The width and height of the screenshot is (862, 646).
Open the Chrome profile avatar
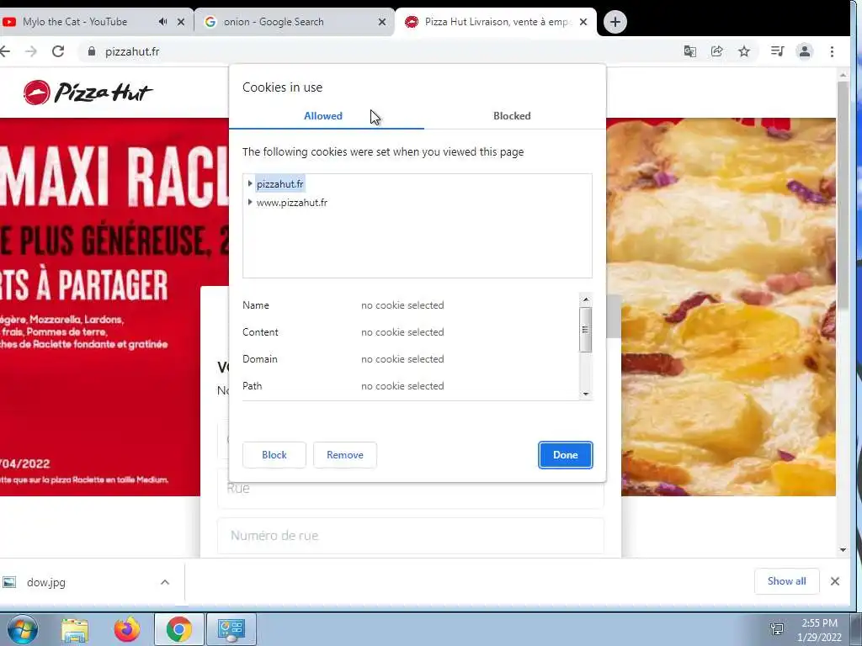(x=805, y=51)
